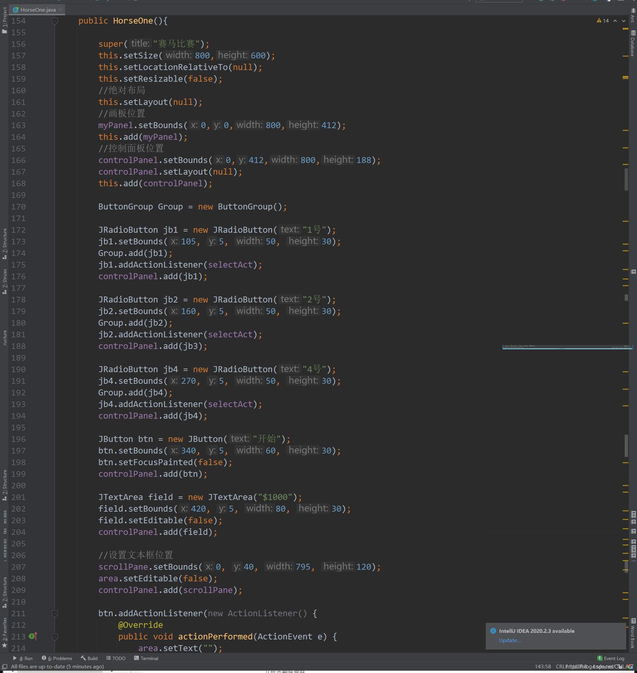Image resolution: width=637 pixels, height=673 pixels.
Task: Click the 'All files are up-to-date' status message
Action: (57, 667)
